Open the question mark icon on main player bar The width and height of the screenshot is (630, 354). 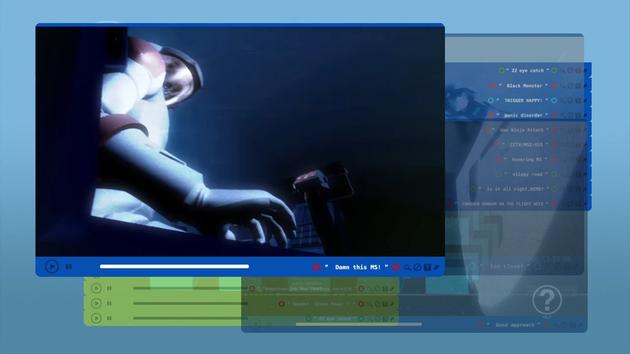pos(427,267)
